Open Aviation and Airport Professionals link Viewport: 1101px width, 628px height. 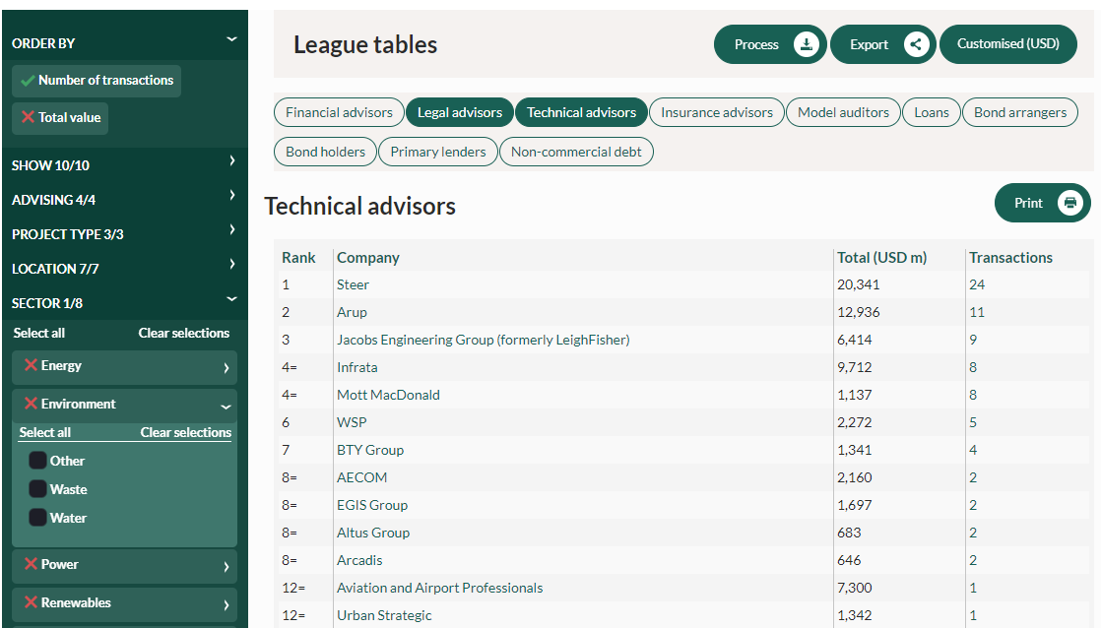[439, 588]
